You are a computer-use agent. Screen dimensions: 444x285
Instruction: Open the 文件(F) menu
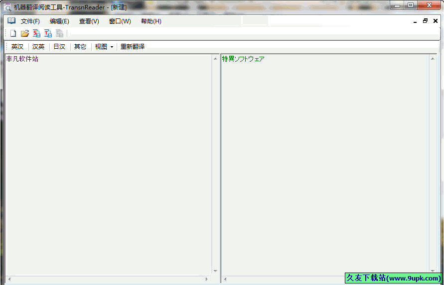30,21
